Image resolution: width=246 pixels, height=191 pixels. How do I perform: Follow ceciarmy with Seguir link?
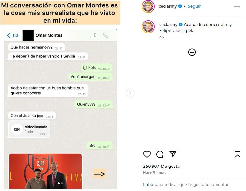194,6
